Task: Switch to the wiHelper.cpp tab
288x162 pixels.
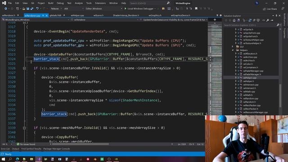Action: click(77, 15)
